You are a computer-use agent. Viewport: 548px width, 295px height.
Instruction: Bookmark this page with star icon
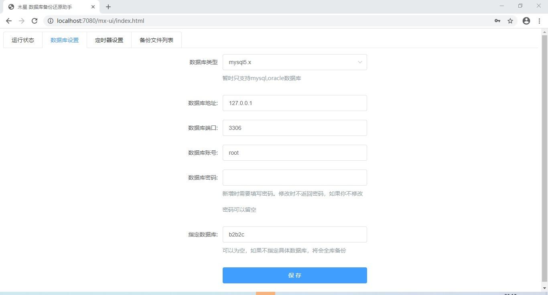(x=510, y=21)
